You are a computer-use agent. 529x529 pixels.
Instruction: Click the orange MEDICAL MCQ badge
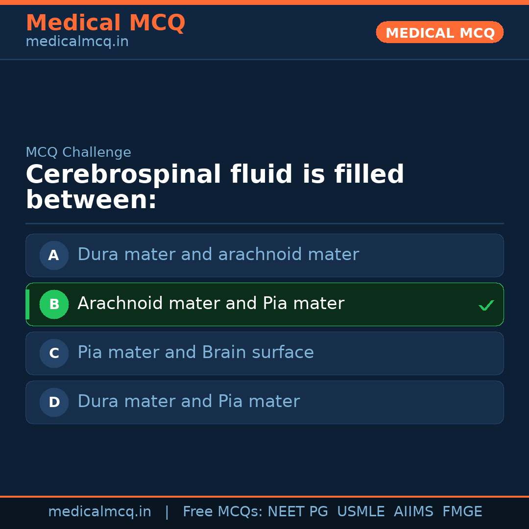pyautogui.click(x=440, y=32)
